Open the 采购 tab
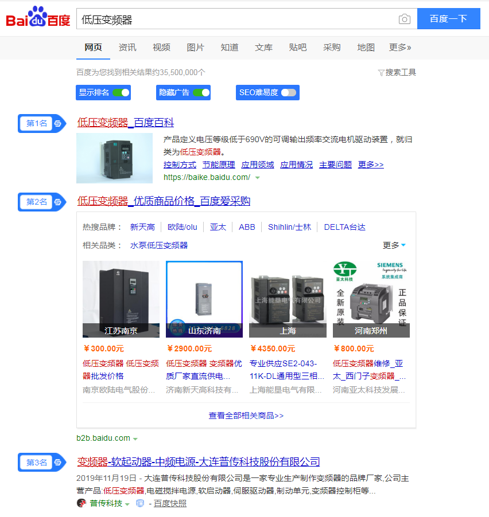The height and width of the screenshot is (517, 489). (332, 48)
